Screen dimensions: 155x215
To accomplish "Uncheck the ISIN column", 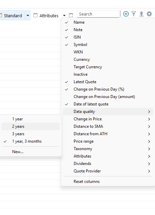I will (x=108, y=37).
